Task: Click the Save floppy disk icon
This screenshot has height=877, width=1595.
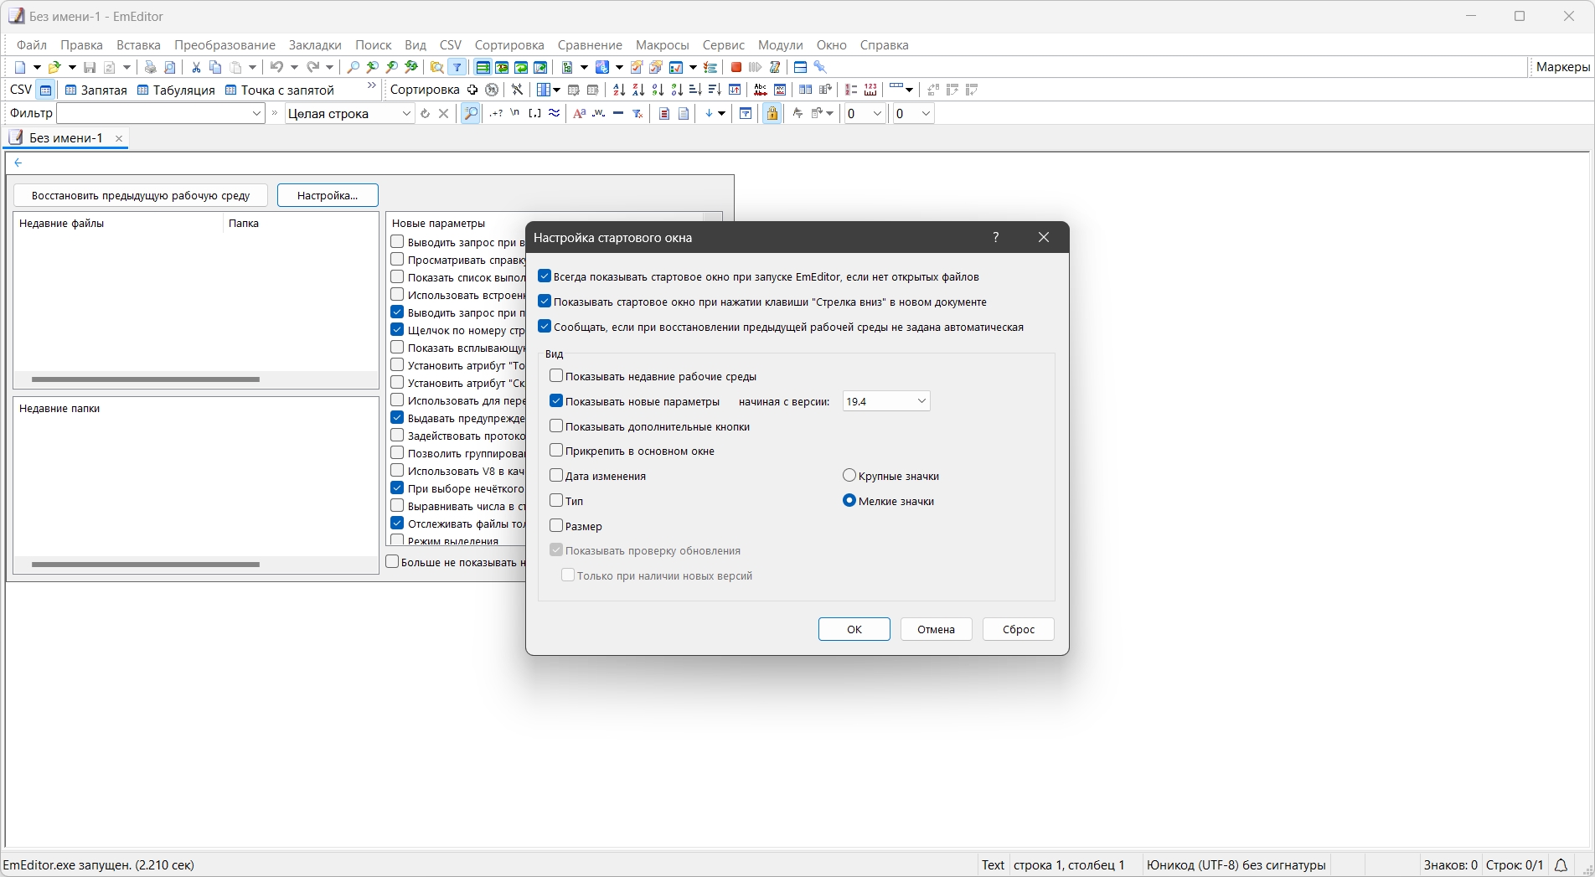Action: (90, 67)
